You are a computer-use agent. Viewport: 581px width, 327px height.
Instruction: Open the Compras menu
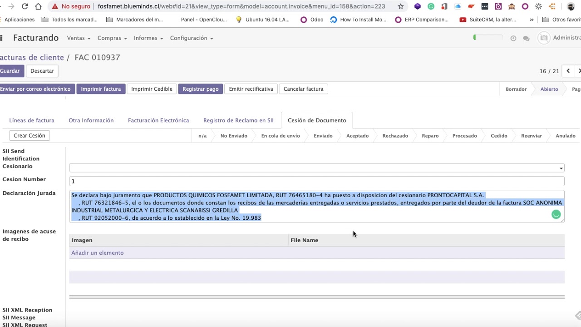[x=112, y=38]
